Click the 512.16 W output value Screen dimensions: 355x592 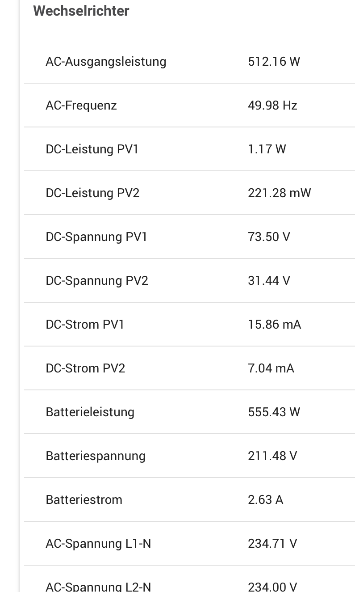click(x=274, y=61)
